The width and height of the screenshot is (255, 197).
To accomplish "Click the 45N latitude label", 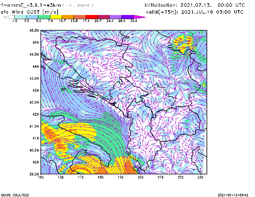I will tap(36, 42).
